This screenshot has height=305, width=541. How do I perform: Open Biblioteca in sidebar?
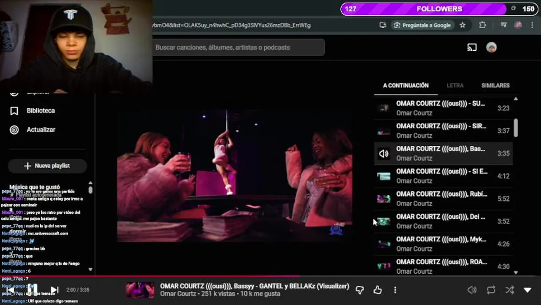[x=41, y=111]
